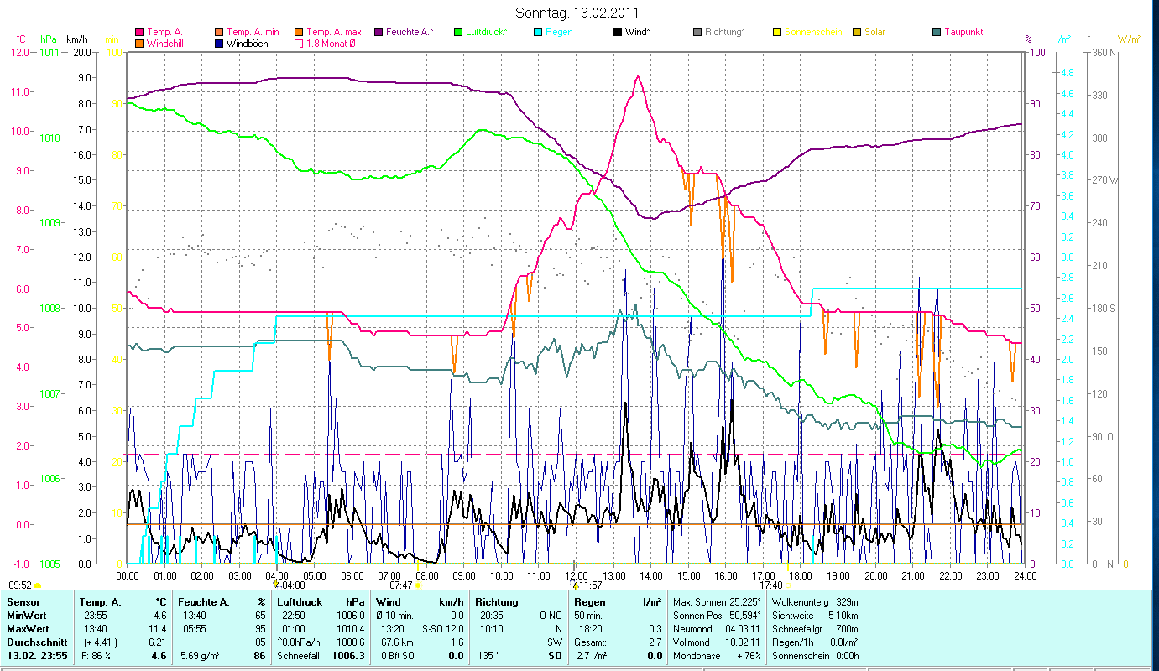Click the 67.6 km wind run value

pos(395,642)
